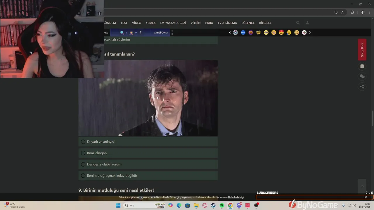This screenshot has width=374, height=210.
Task: Open the 'Daha fazla bilgi' cookie link
Action: click(236, 197)
